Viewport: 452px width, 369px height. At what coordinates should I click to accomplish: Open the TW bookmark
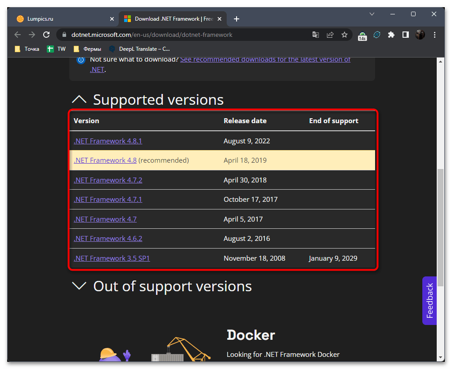pyautogui.click(x=57, y=49)
